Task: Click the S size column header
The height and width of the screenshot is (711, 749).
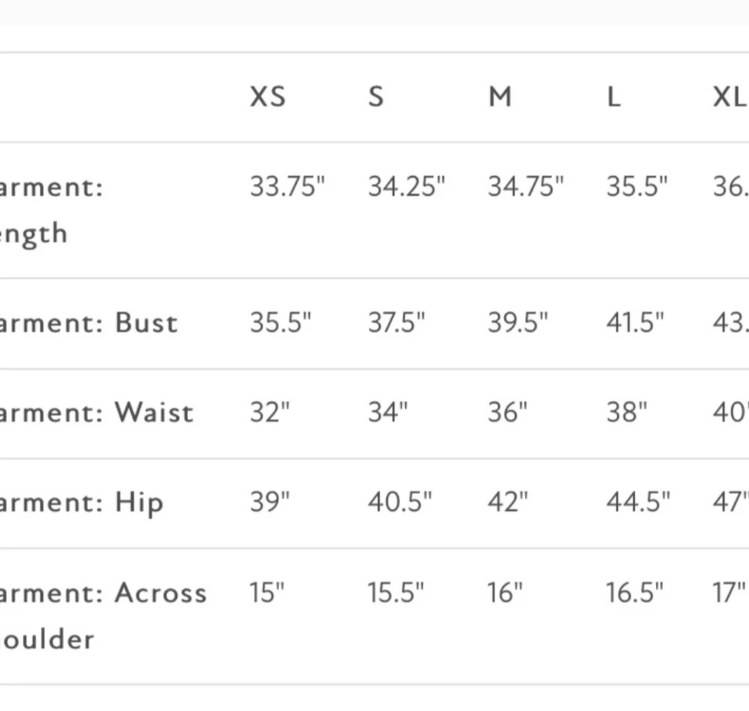Action: [x=375, y=97]
